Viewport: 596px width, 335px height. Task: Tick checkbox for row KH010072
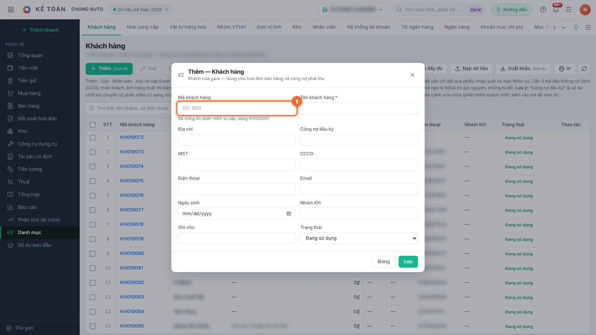pos(92,137)
